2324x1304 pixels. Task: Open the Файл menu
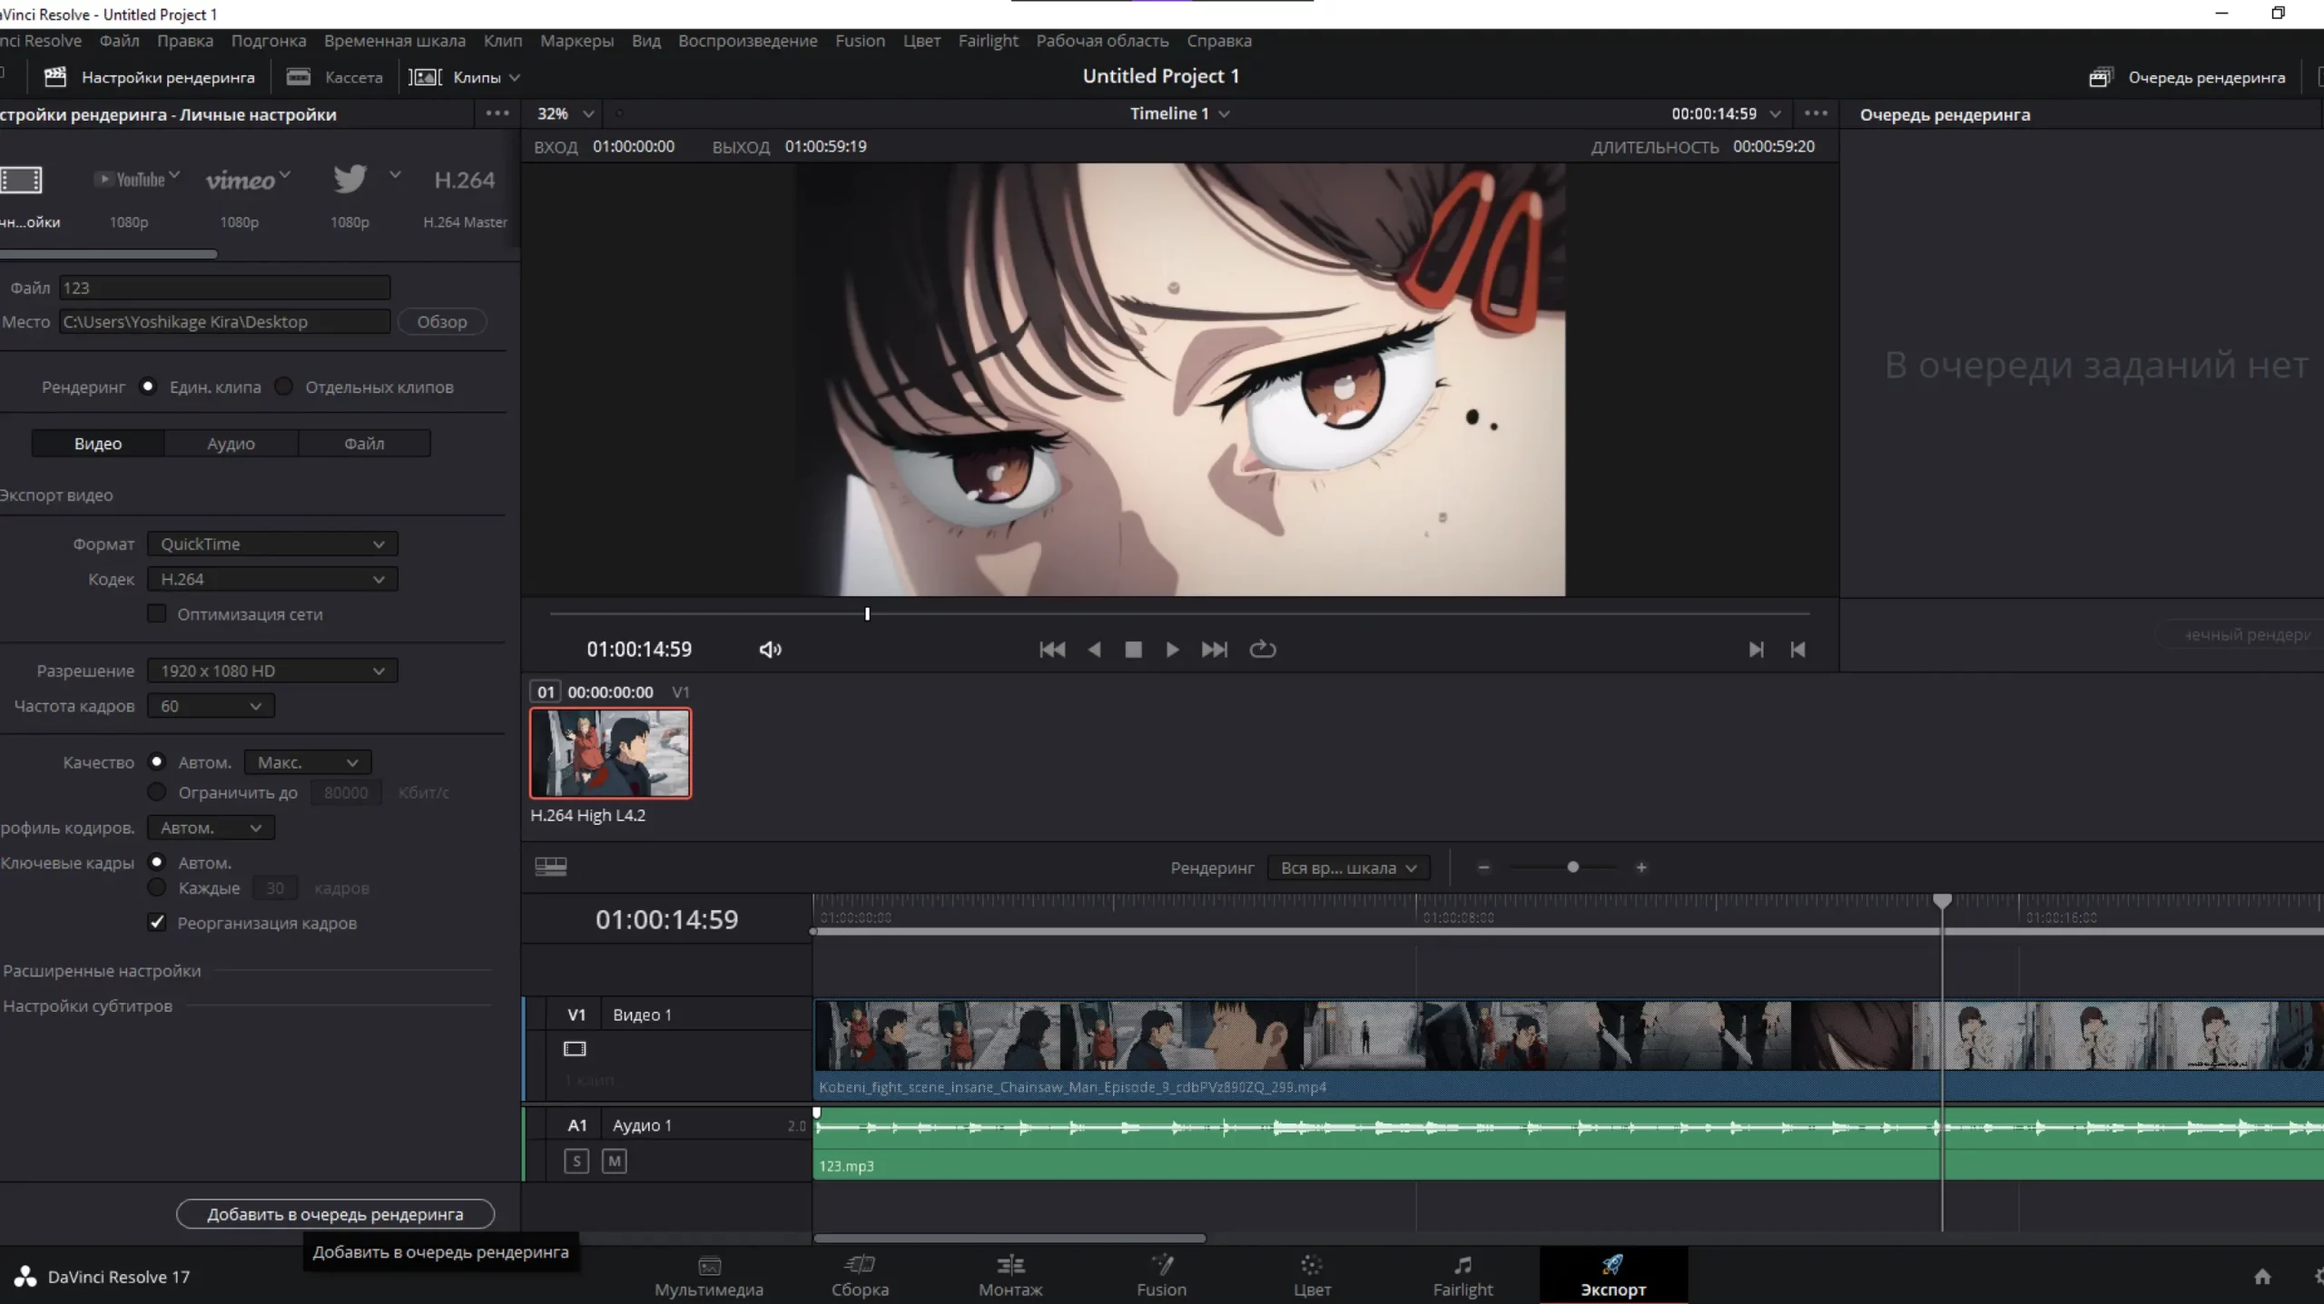pos(119,41)
